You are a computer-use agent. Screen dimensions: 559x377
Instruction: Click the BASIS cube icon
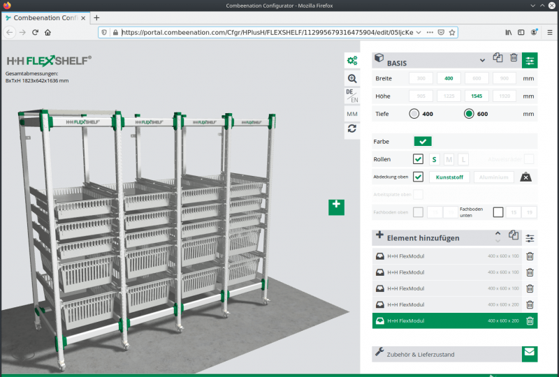tap(379, 57)
